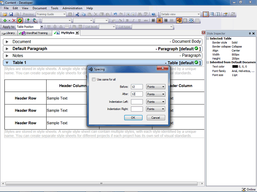Open the Tools menu

55,8
